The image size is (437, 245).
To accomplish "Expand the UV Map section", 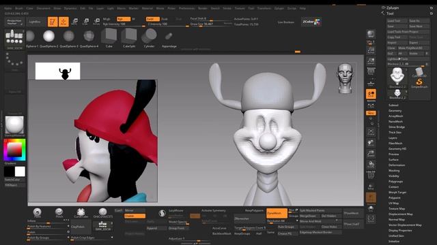I will [x=393, y=203].
